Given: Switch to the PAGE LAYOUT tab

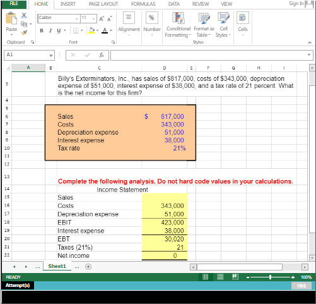Looking at the screenshot, I should coord(103,4).
